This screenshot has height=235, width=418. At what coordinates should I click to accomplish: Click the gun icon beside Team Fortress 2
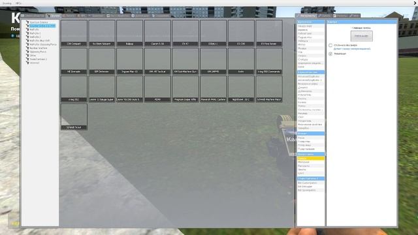(x=27, y=59)
